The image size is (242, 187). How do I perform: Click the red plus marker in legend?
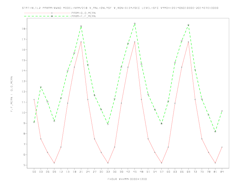tap(52, 13)
